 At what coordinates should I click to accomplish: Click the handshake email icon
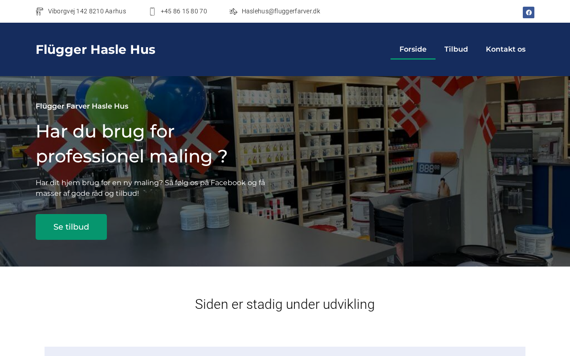click(x=233, y=12)
